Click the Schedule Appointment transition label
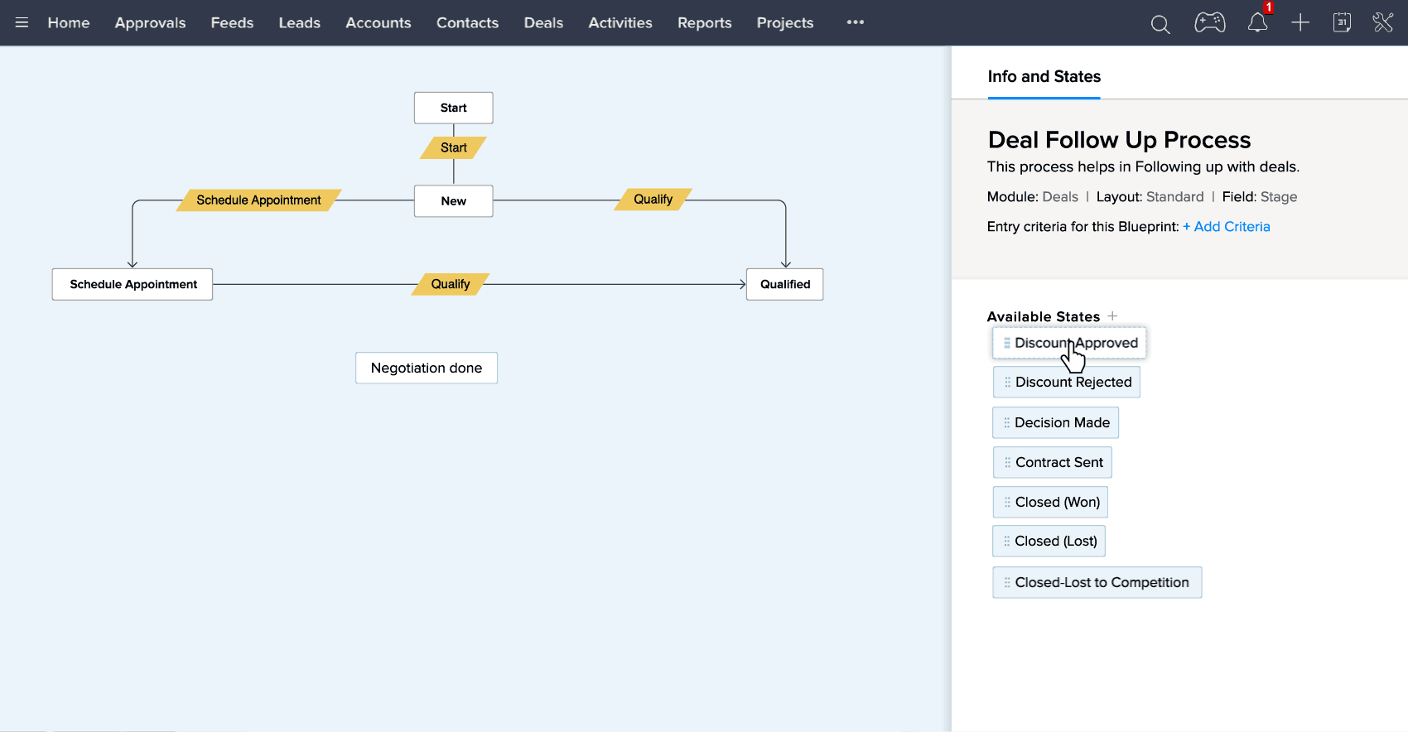 (258, 200)
